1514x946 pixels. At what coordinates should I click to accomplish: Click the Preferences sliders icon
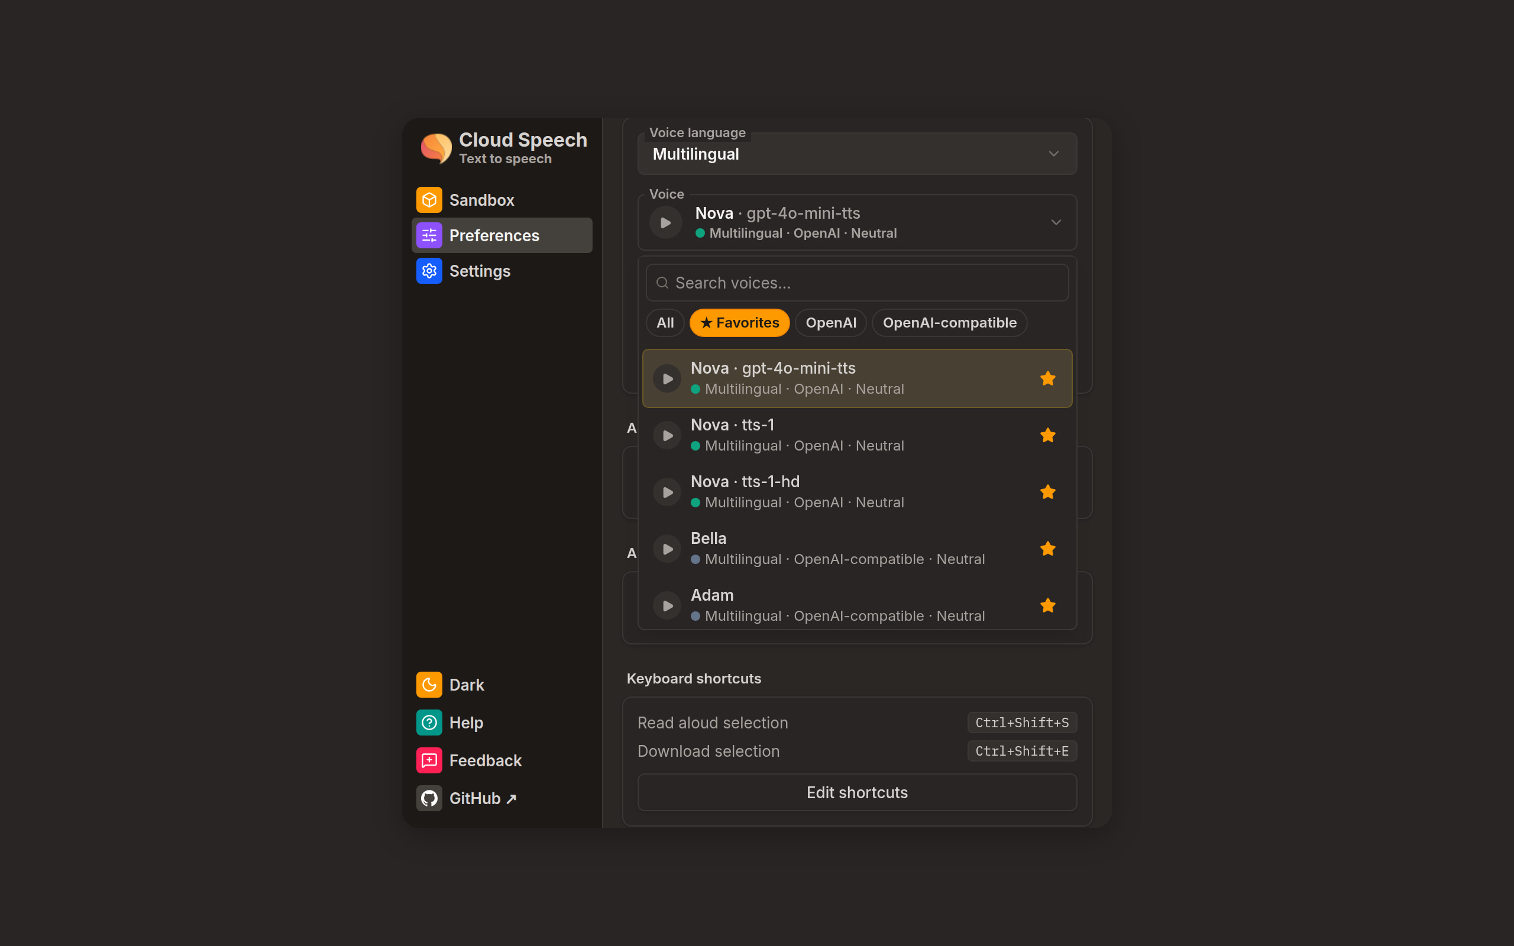tap(429, 235)
